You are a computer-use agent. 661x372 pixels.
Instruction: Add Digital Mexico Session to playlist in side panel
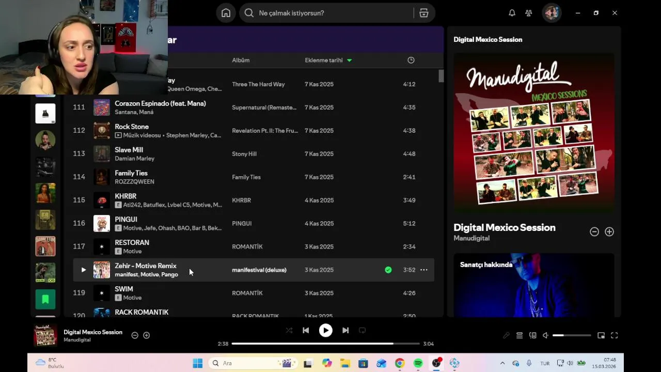pyautogui.click(x=609, y=232)
